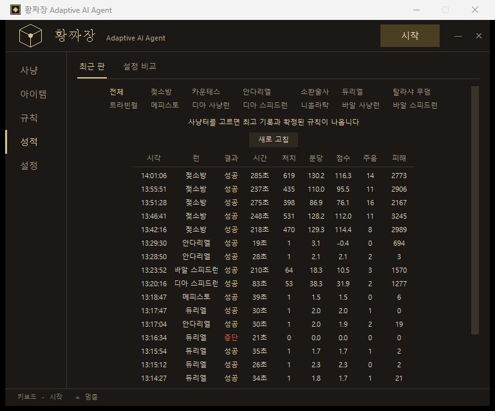
Task: Click the hint text about 사냥터
Action: 274,122
